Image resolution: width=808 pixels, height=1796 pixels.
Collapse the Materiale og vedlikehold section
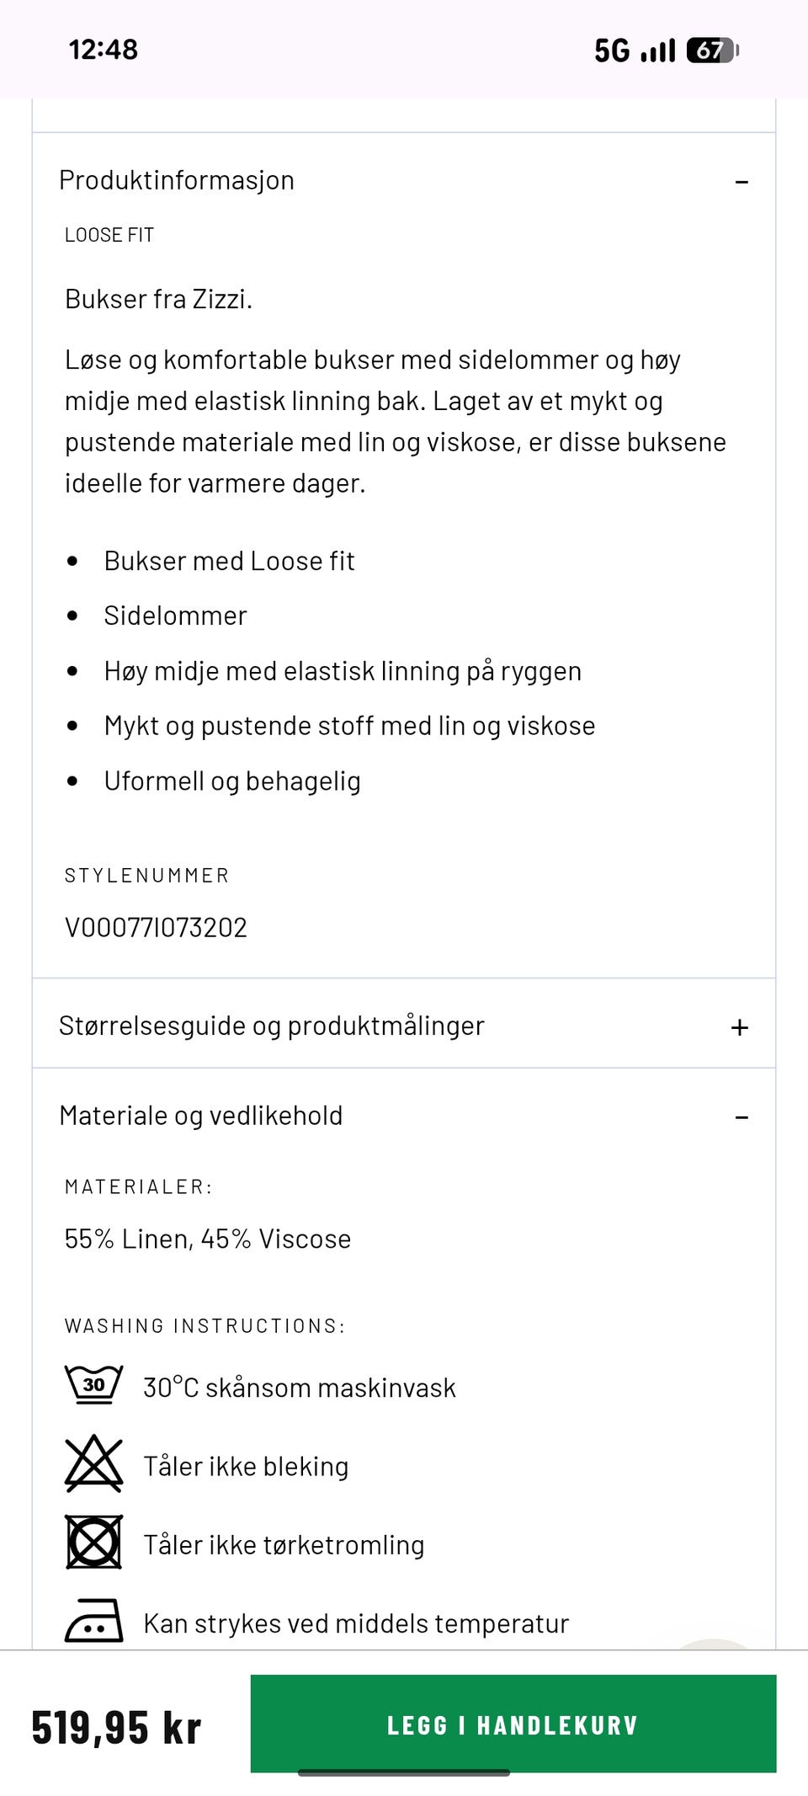pos(741,1116)
